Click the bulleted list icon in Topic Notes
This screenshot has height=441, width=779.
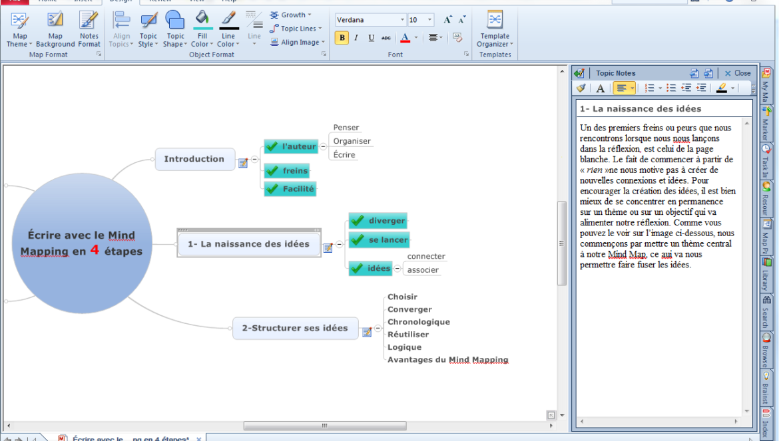coord(671,88)
